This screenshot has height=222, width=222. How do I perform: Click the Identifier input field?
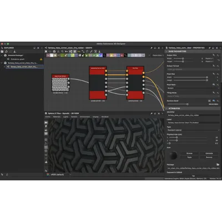(193, 115)
